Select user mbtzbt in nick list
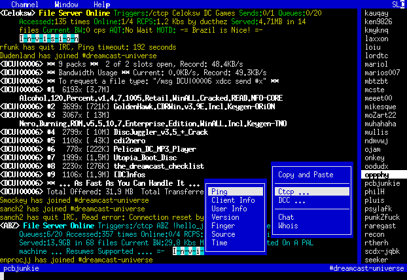 click(376, 81)
